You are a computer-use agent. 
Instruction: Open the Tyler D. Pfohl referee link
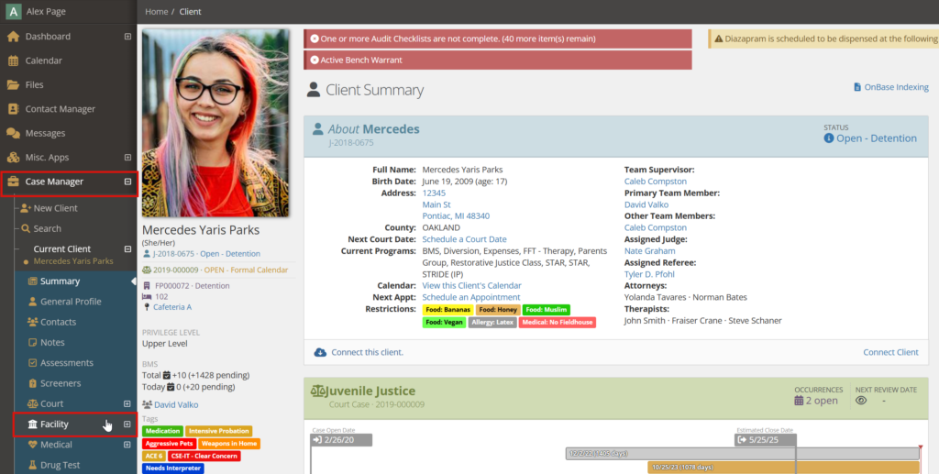pos(650,274)
